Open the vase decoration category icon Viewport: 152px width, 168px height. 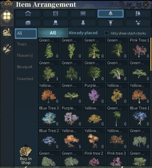click(83, 23)
